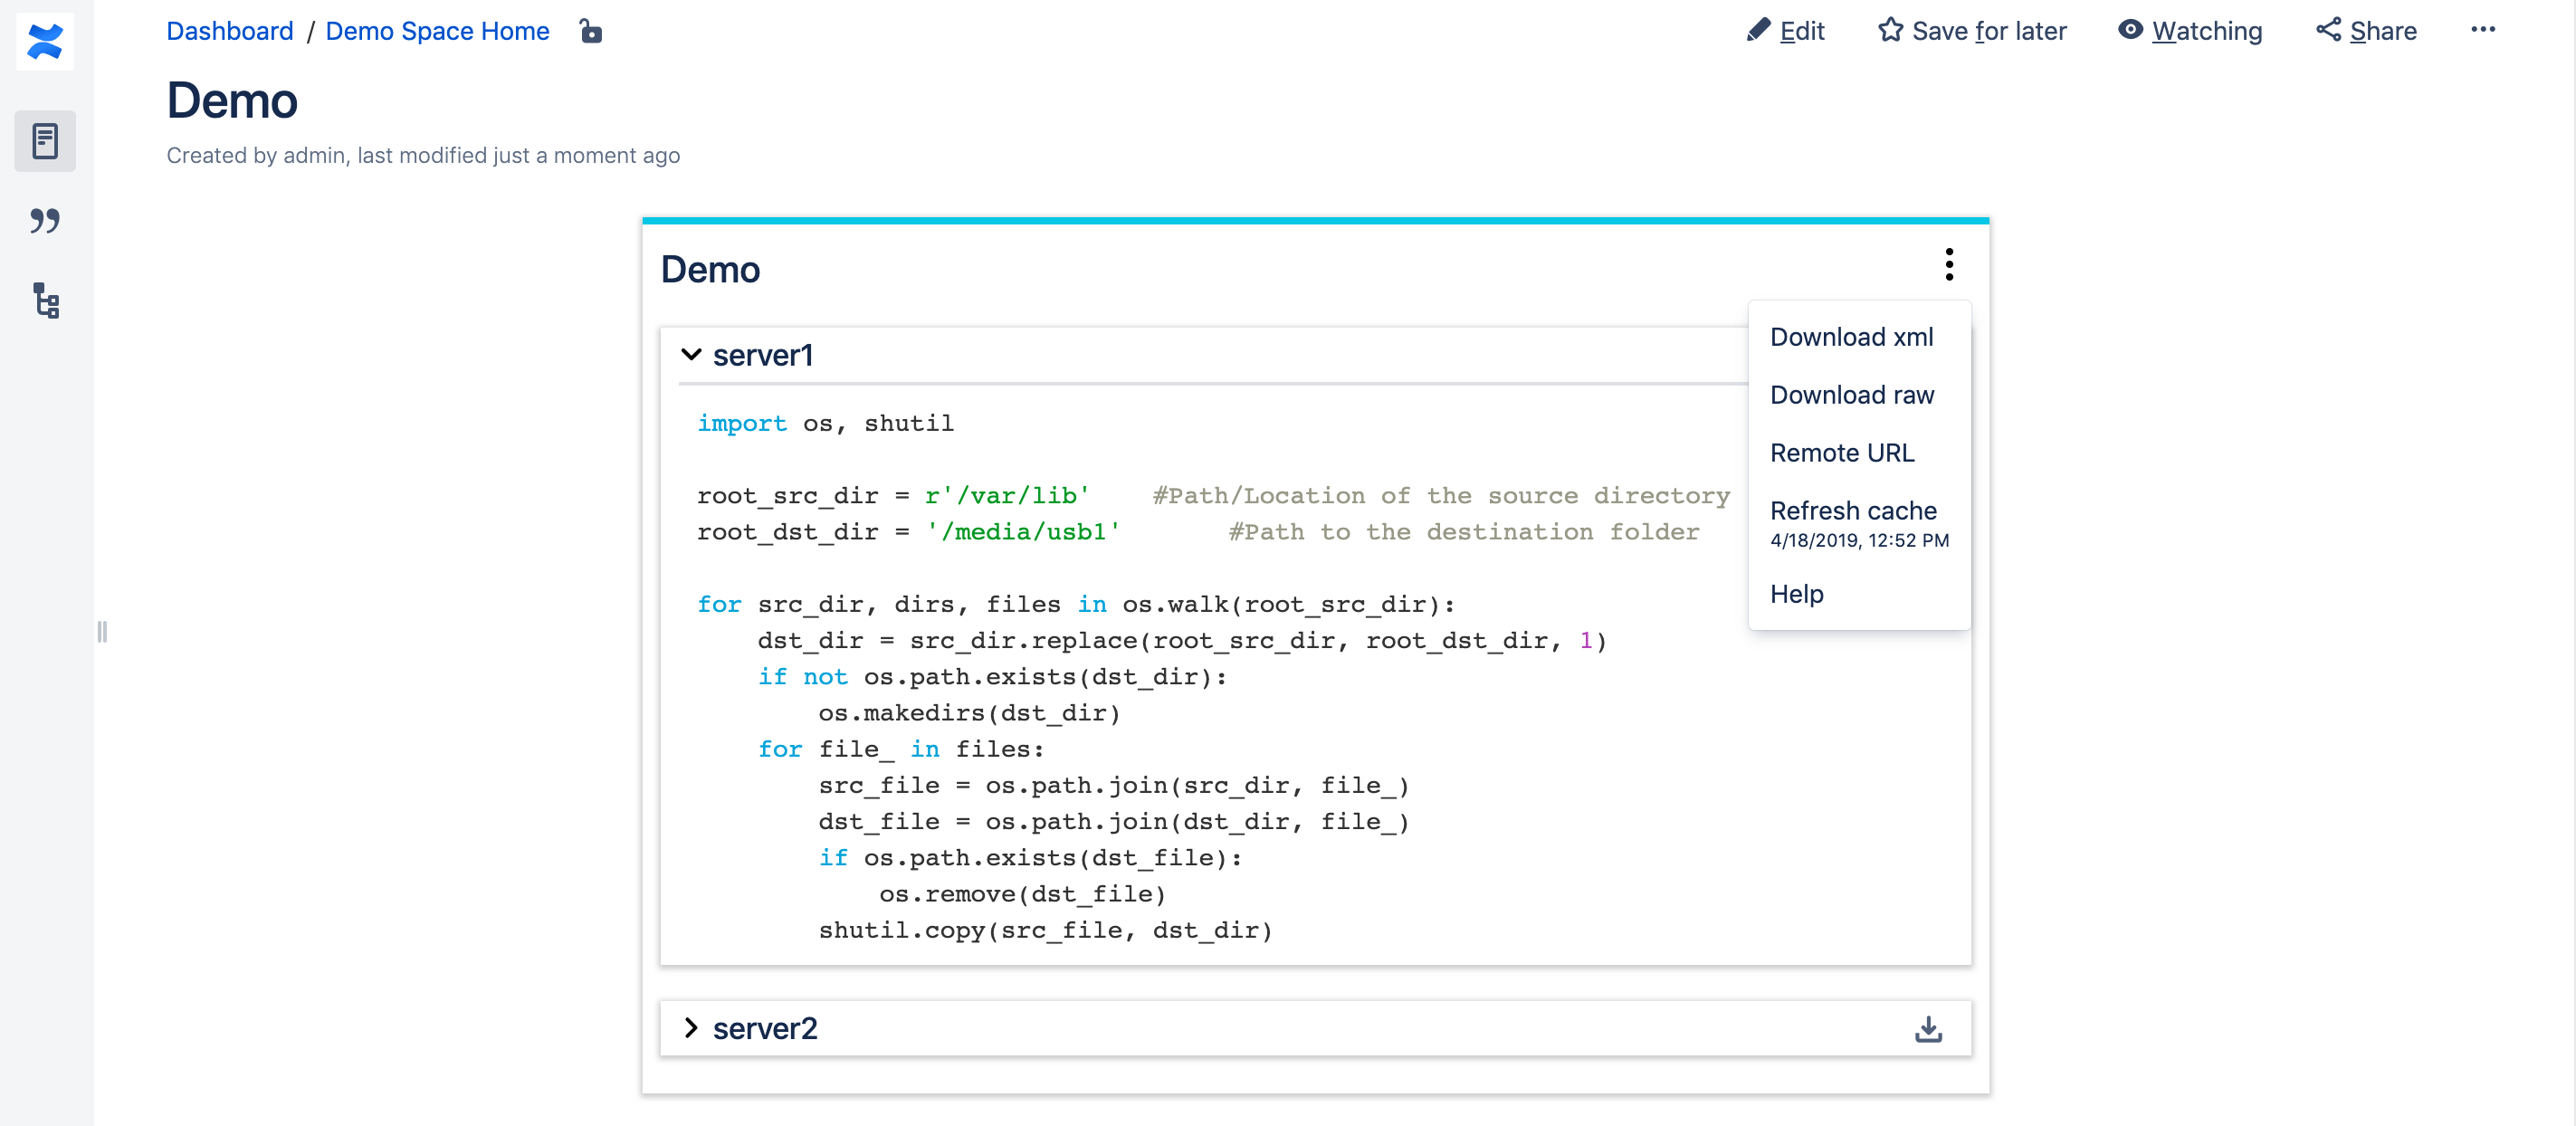Choose Download xml from the macro menu

tap(1851, 337)
